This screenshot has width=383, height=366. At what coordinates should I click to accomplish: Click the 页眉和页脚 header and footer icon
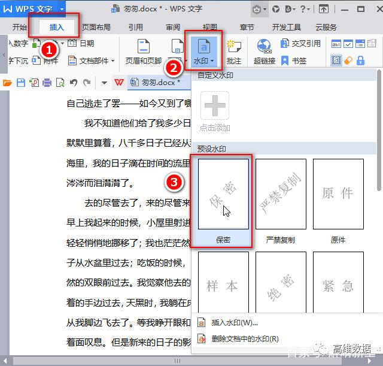point(144,51)
